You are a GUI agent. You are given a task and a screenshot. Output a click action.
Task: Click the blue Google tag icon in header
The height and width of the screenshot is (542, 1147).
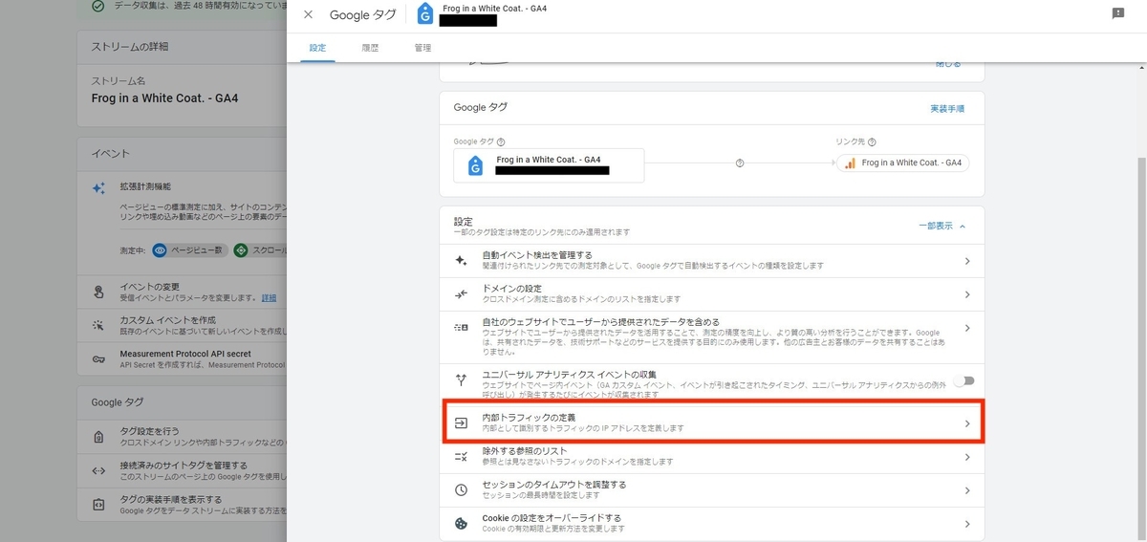tap(425, 14)
